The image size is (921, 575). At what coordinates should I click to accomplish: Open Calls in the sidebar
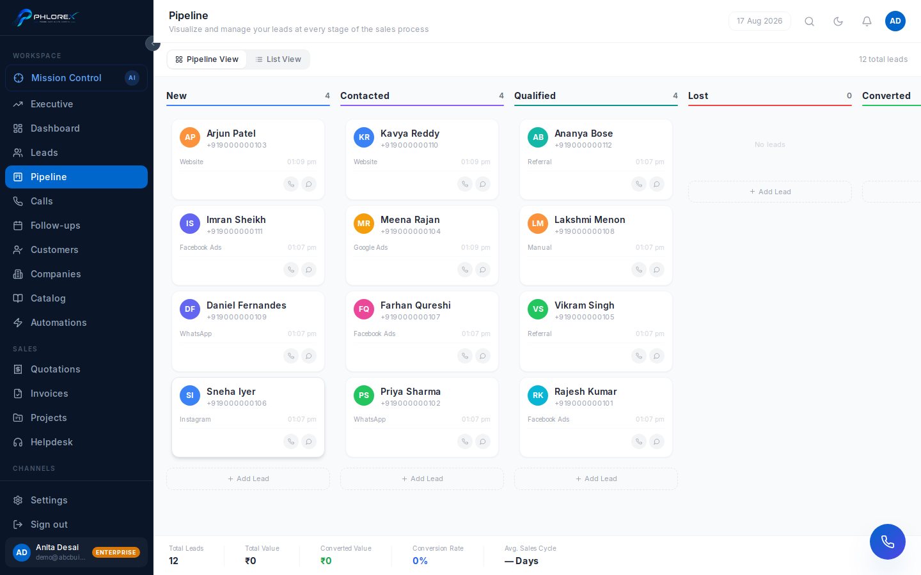[x=76, y=201]
